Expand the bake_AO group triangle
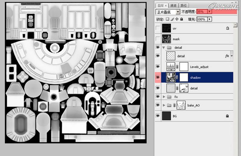Image resolution: width=241 pixels, height=156 pixels. pos(164,105)
